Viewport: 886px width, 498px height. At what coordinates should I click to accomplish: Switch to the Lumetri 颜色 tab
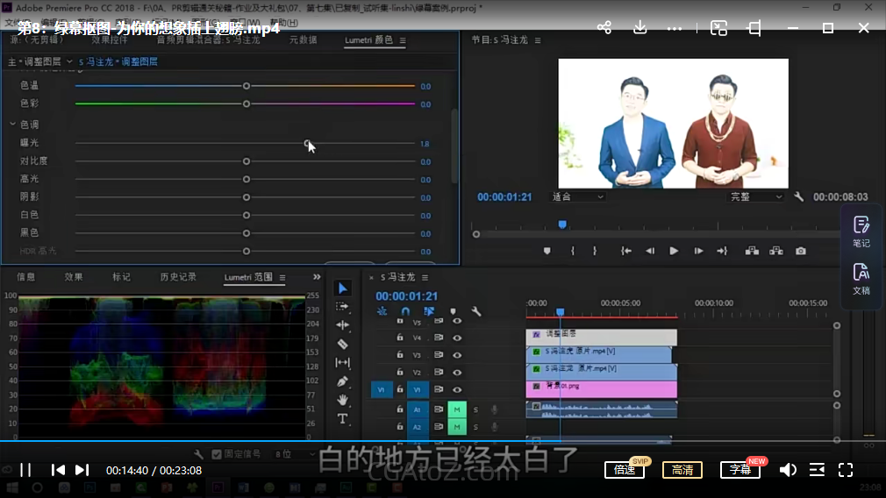click(x=368, y=40)
